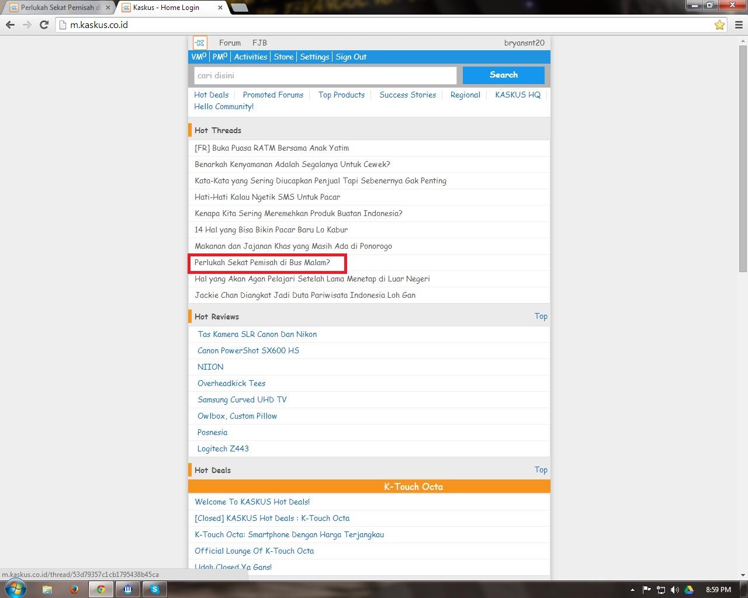This screenshot has height=598, width=748.
Task: Open the Windows Start button
Action: 16,589
